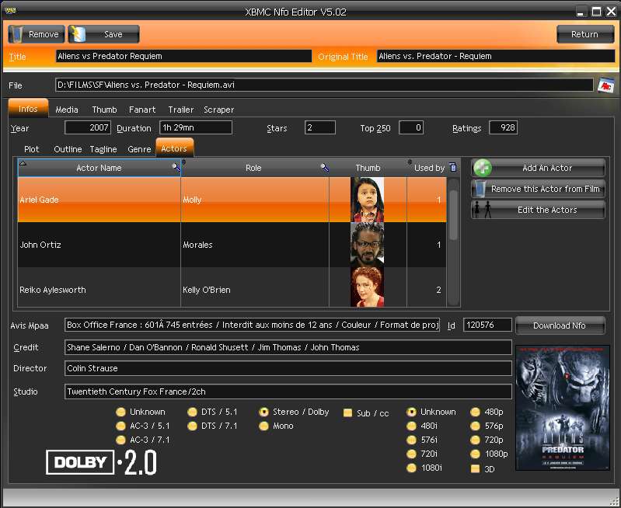621x508 pixels.
Task: Click the Id field showing 120576
Action: click(487, 325)
